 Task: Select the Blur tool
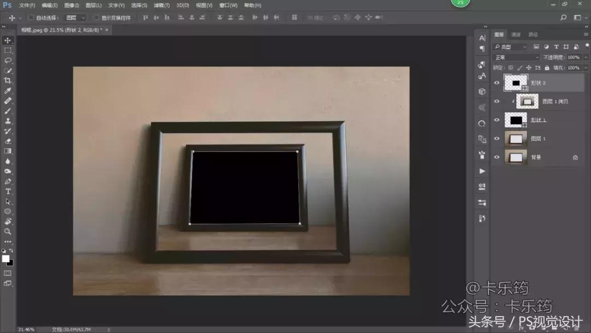pyautogui.click(x=8, y=162)
